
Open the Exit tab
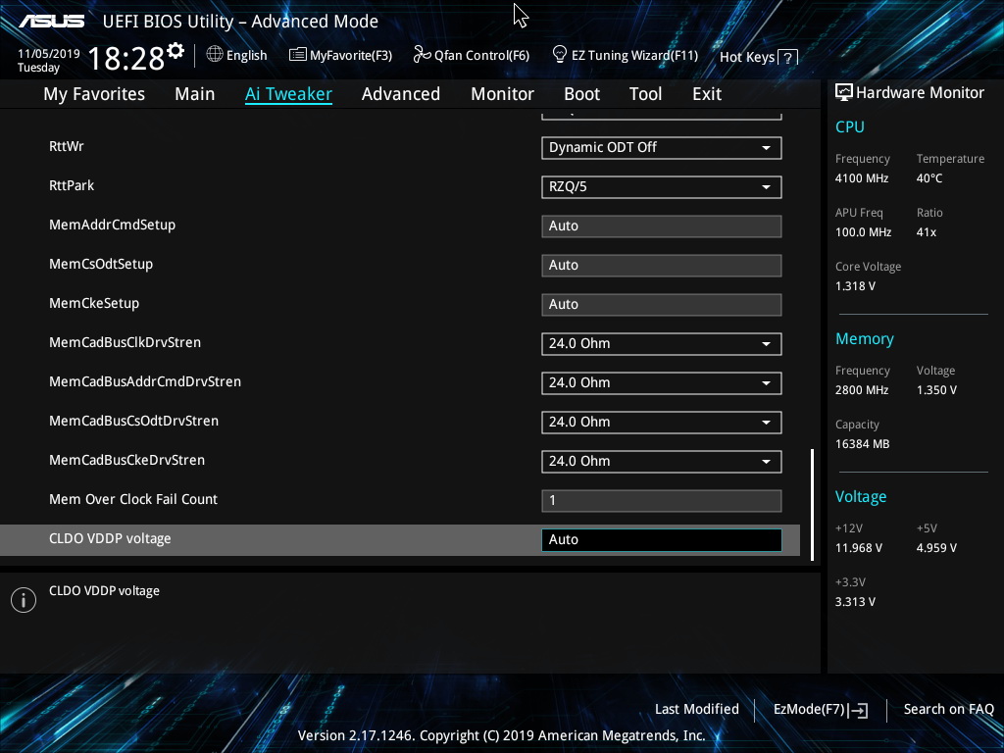tap(707, 94)
